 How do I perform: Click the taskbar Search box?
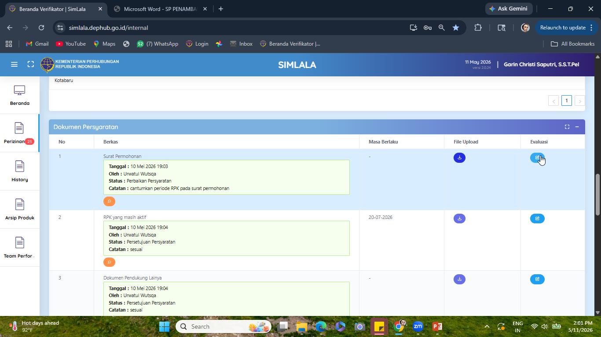click(224, 326)
